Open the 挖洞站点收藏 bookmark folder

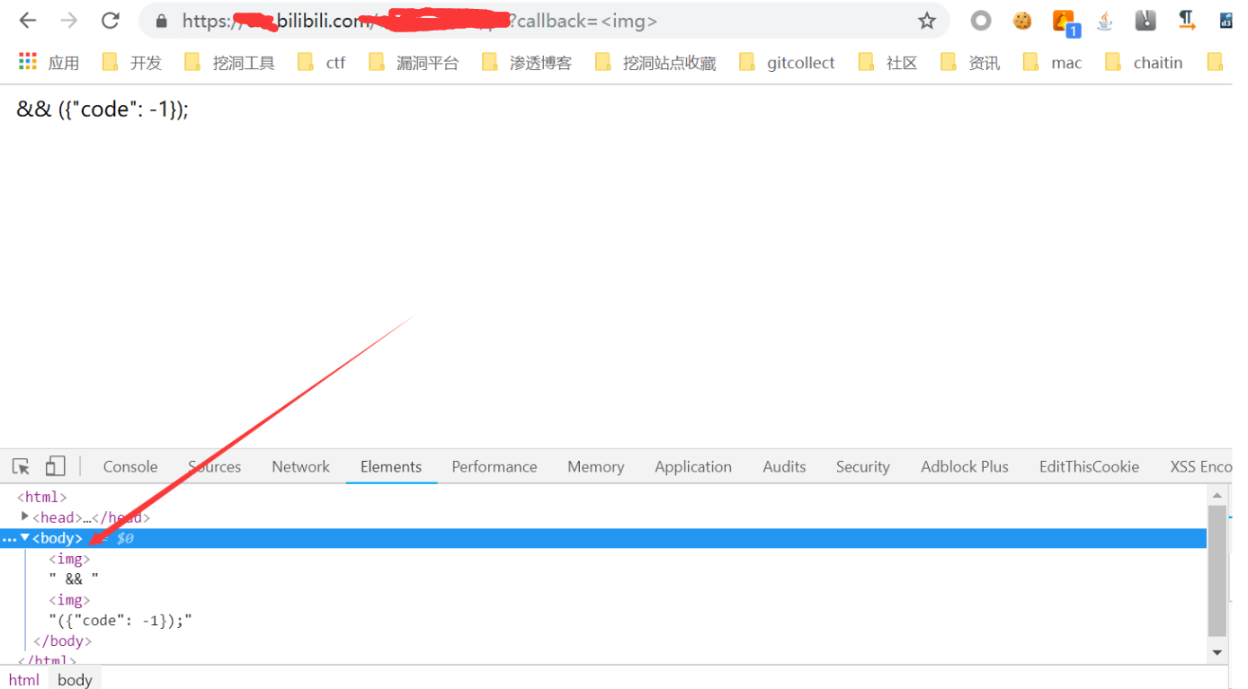[x=656, y=62]
